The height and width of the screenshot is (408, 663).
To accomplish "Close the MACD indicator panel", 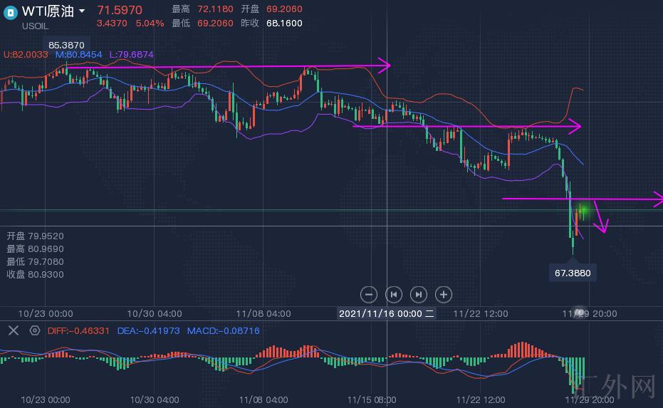I will tap(14, 330).
